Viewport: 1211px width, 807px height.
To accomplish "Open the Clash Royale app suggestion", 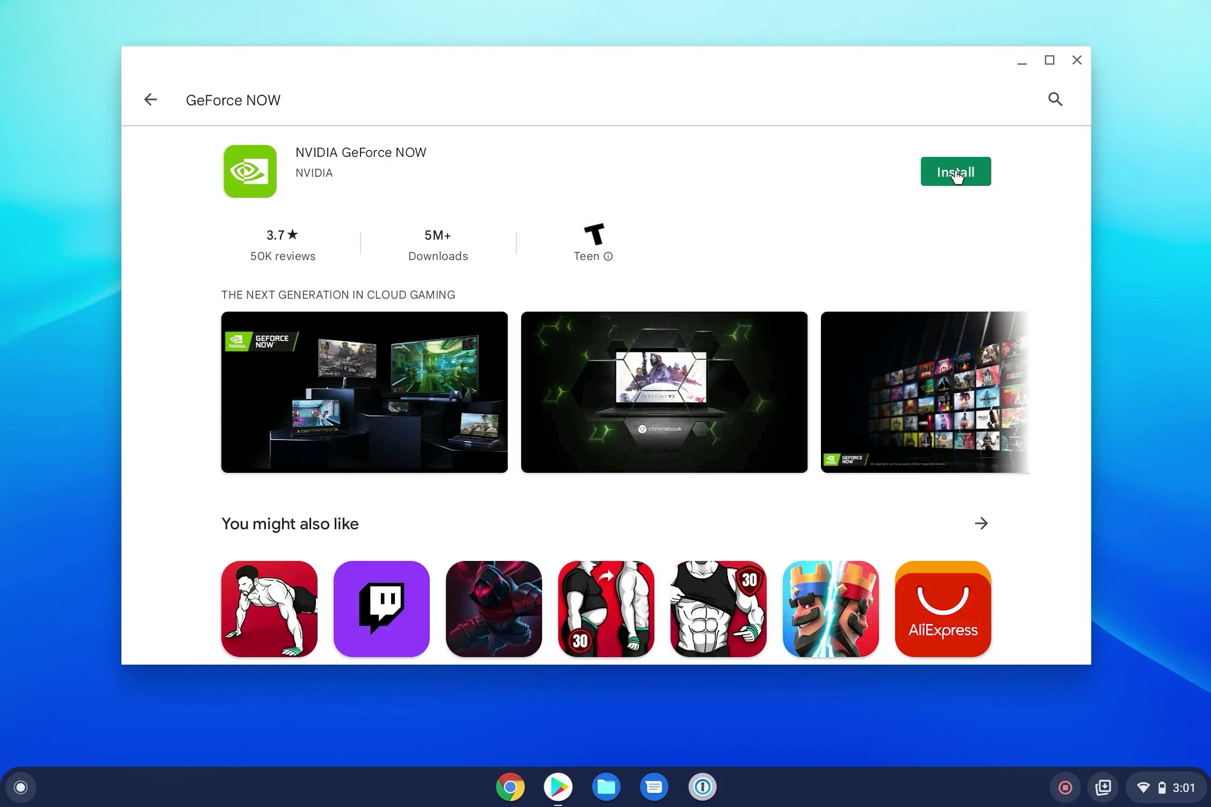I will pyautogui.click(x=831, y=609).
